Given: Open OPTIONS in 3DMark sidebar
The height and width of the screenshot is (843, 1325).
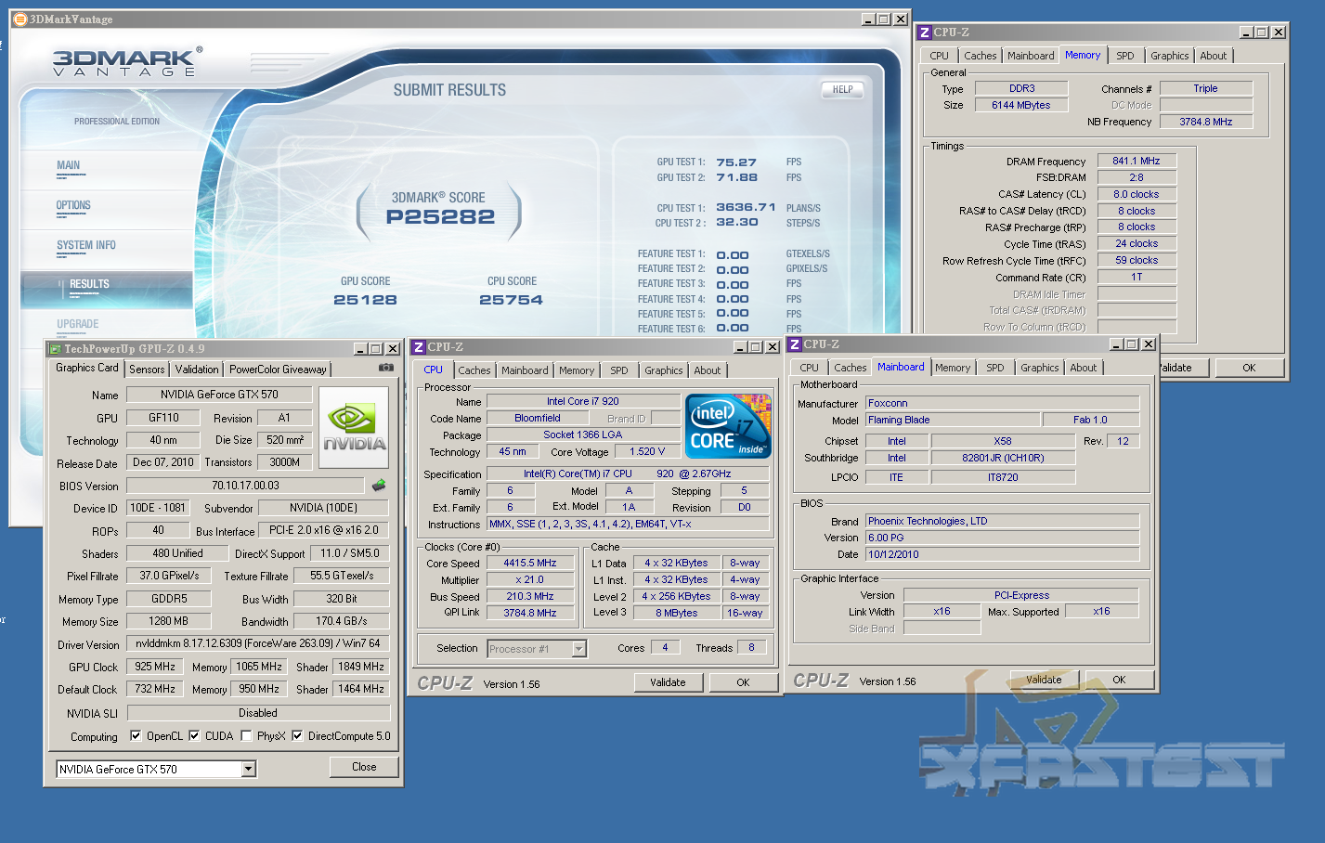Looking at the screenshot, I should tap(73, 205).
